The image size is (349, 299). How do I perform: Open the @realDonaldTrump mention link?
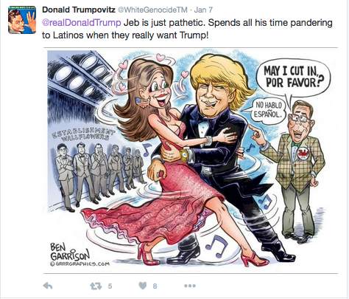82,23
